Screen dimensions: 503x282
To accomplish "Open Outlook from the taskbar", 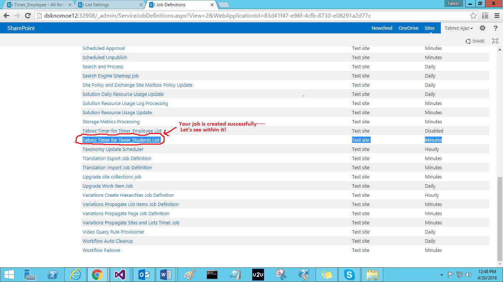I will 144,274.
